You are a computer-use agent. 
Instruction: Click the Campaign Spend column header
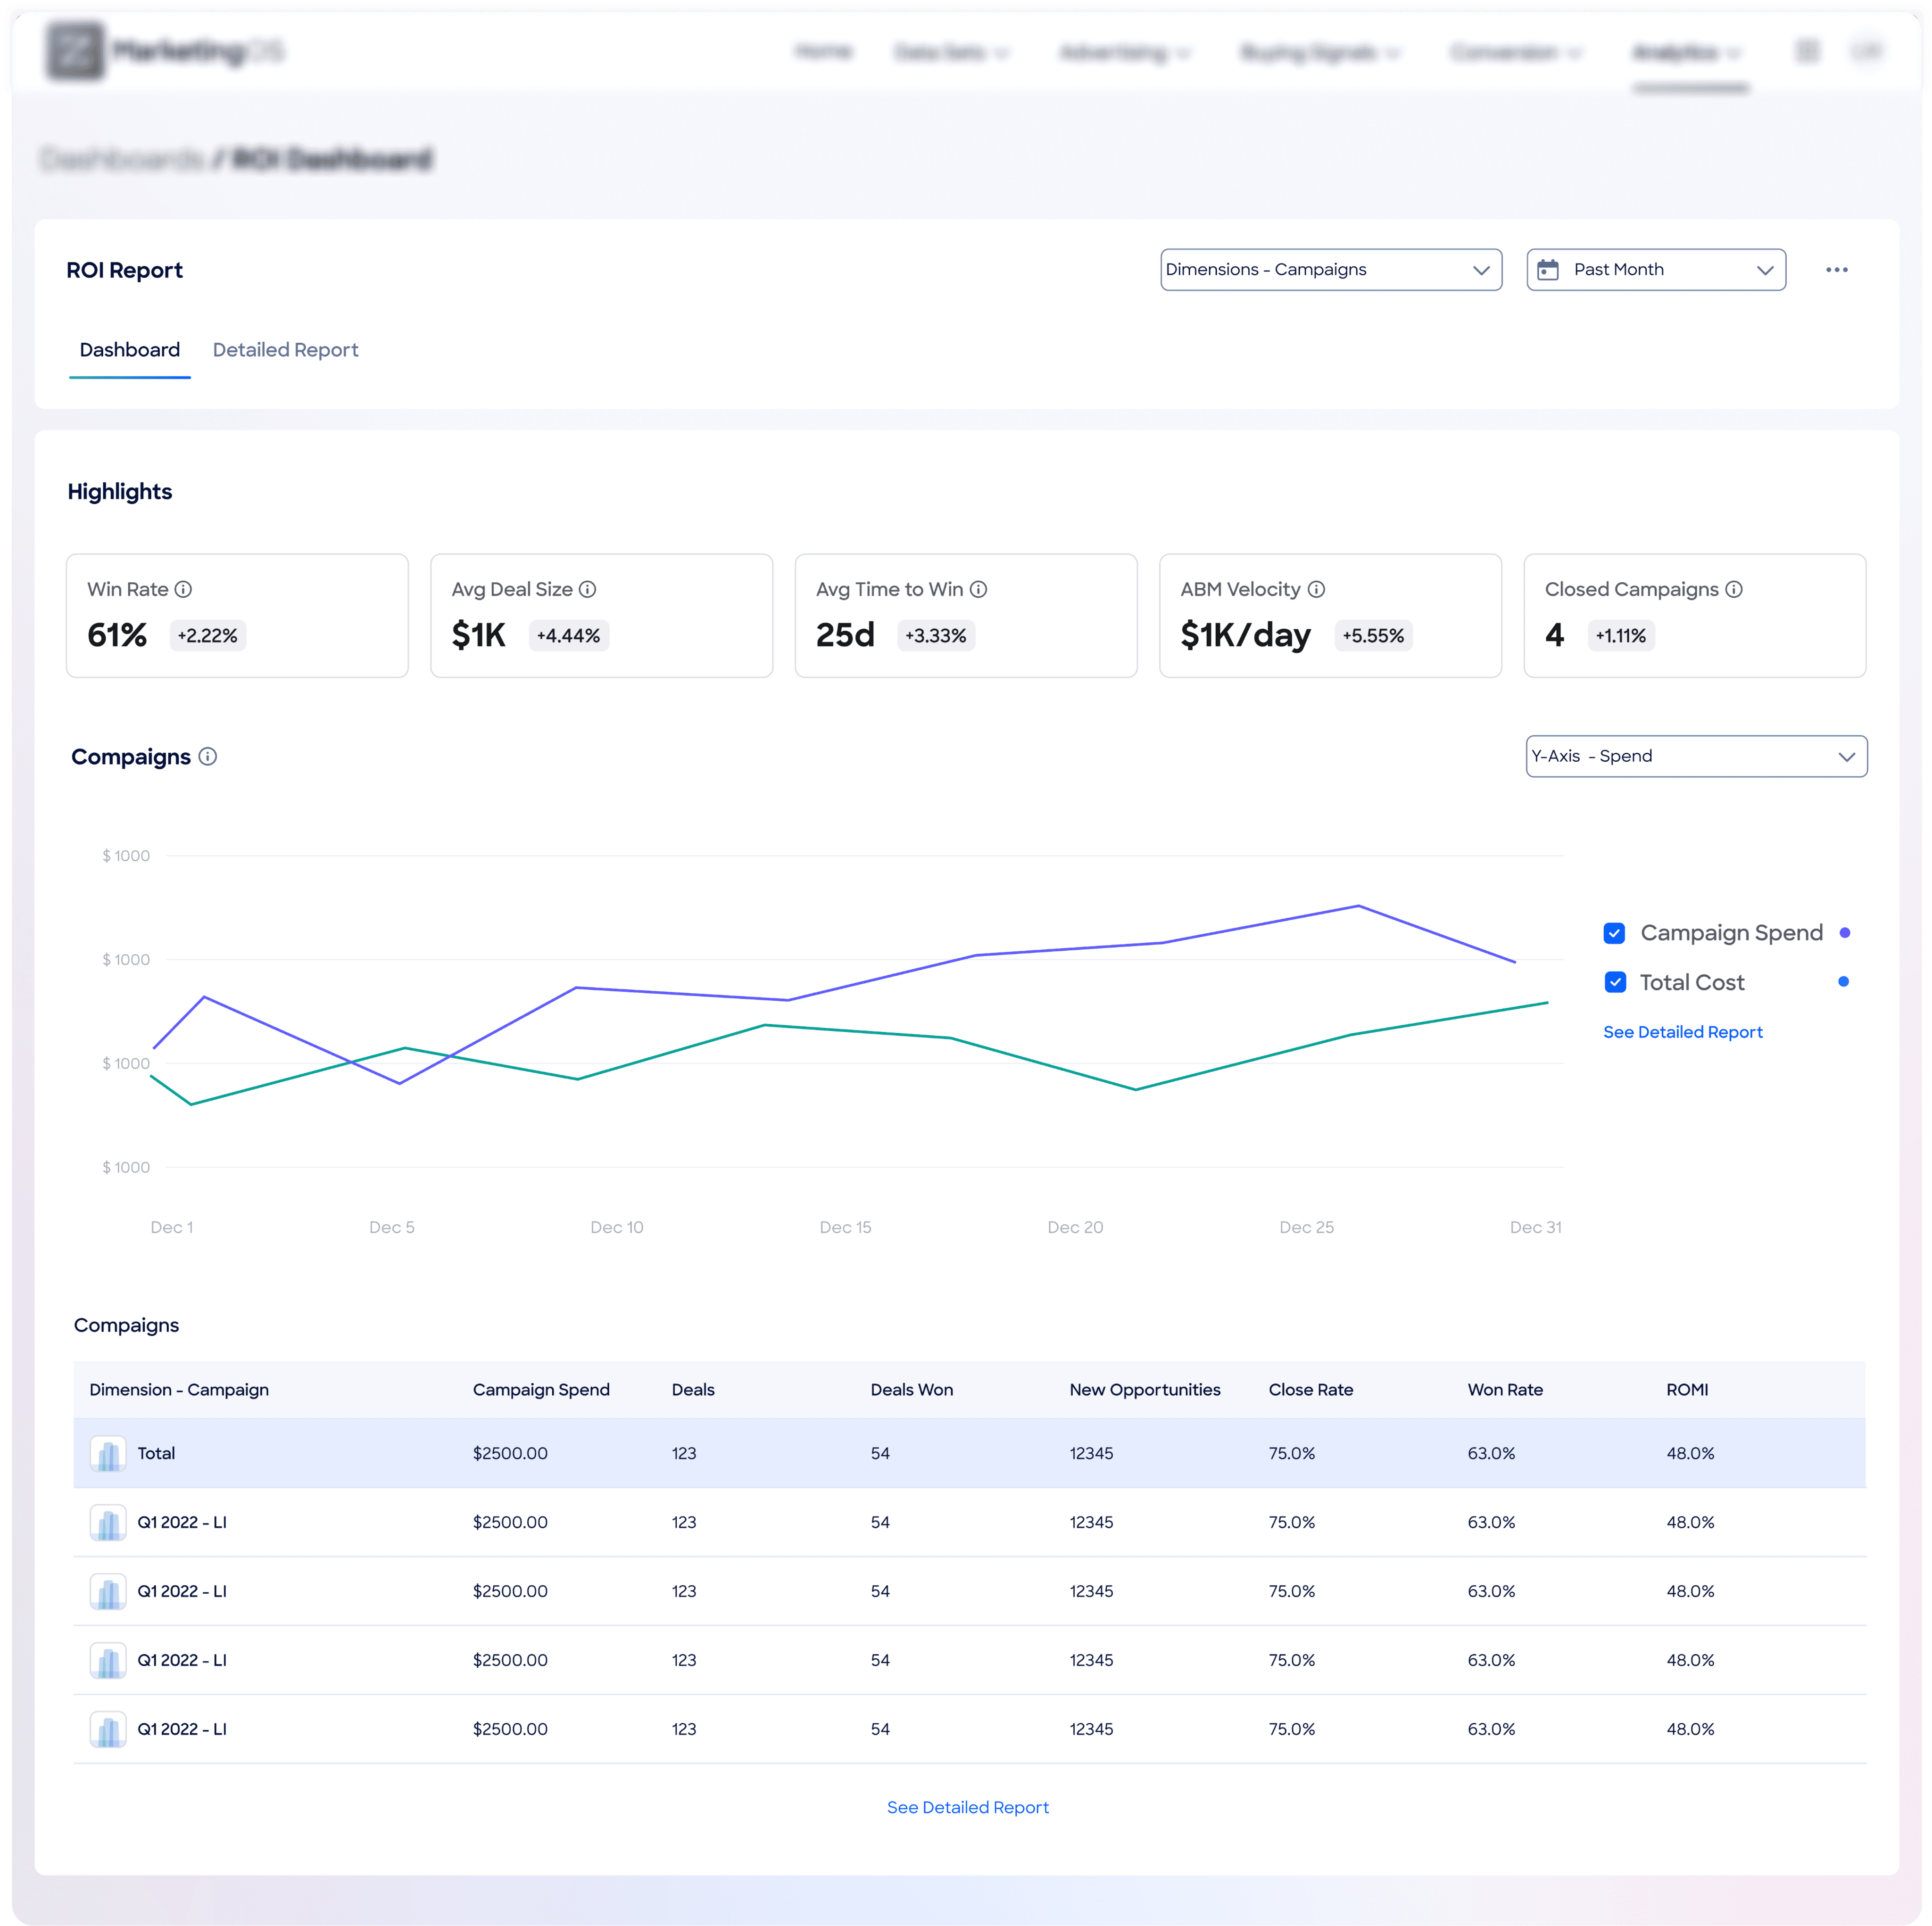pos(541,1389)
